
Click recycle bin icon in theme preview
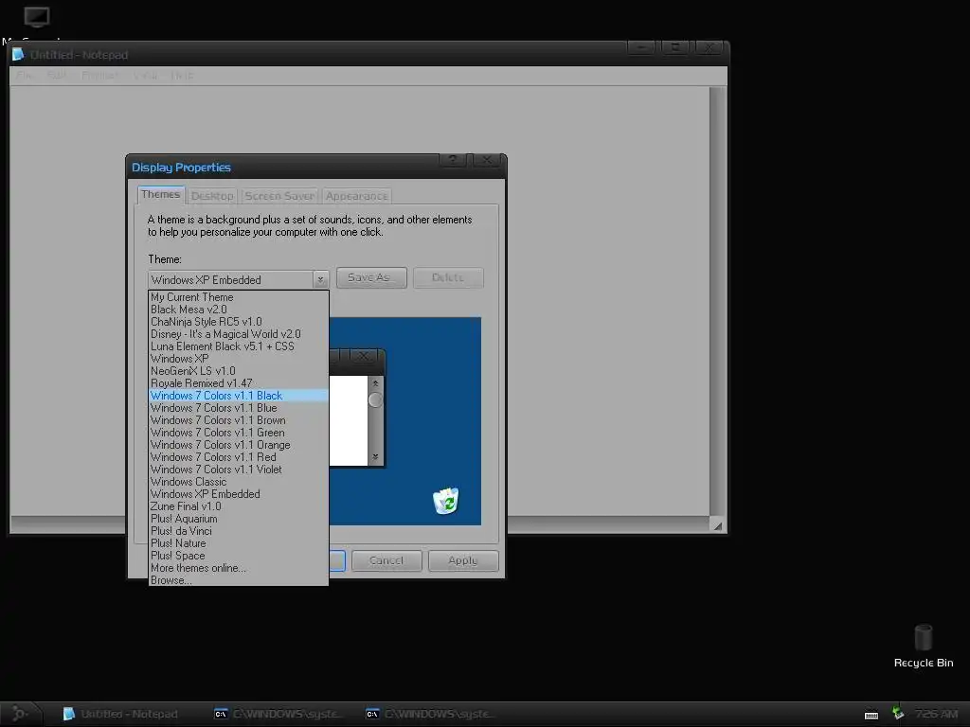(x=445, y=501)
